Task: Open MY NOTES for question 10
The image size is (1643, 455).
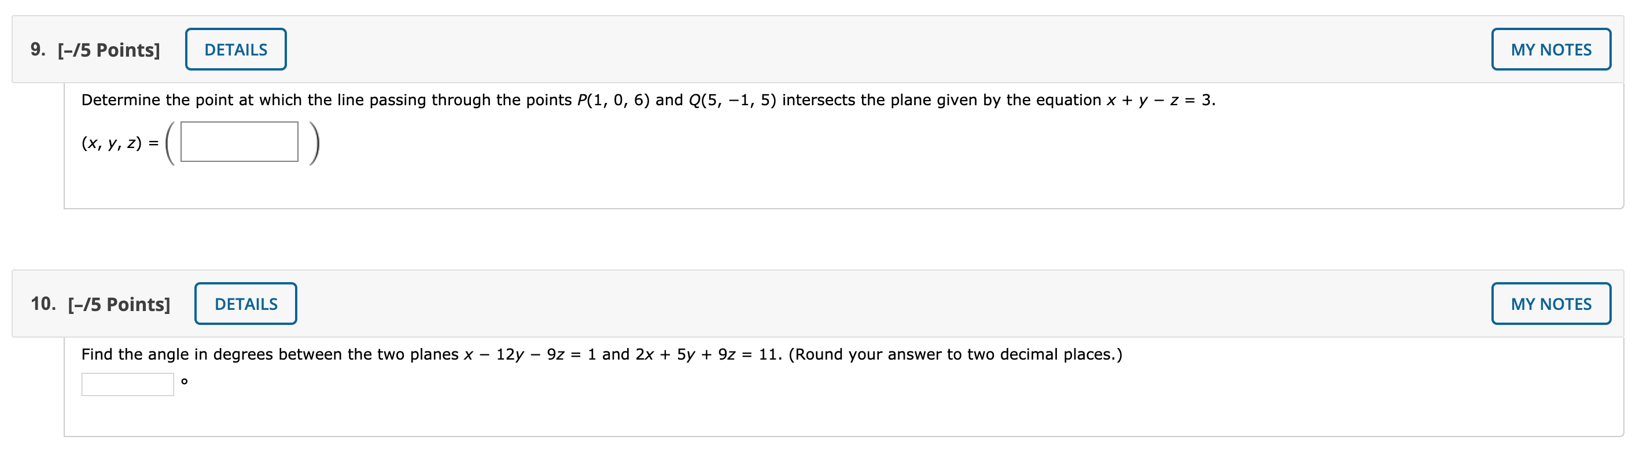Action: coord(1552,304)
